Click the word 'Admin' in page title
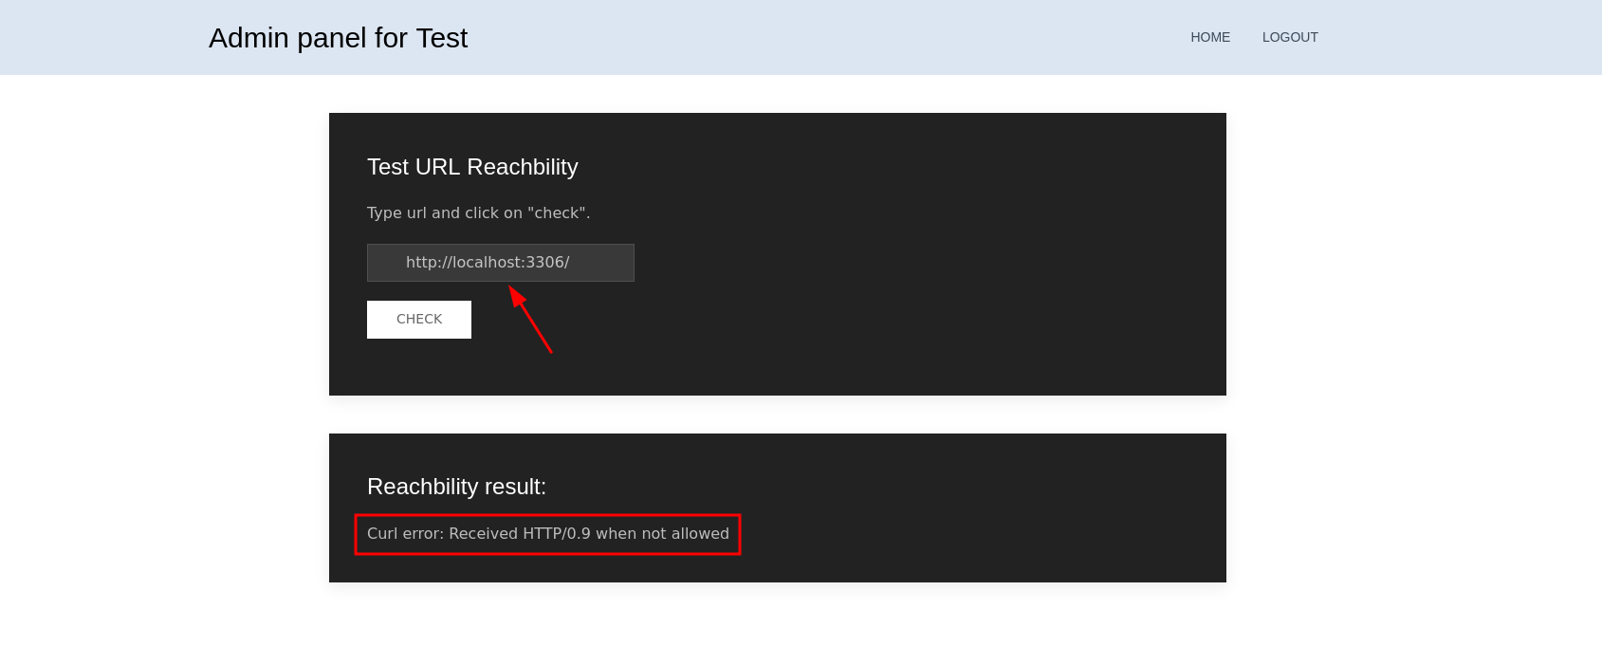 [x=249, y=38]
